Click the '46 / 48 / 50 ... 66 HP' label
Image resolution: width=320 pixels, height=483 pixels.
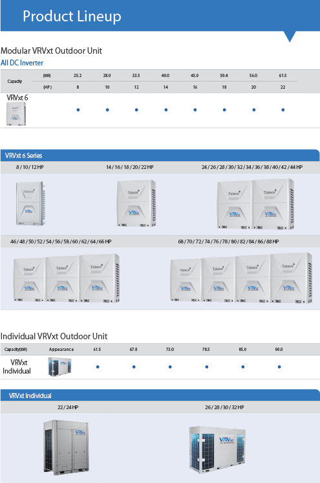[x=61, y=241]
